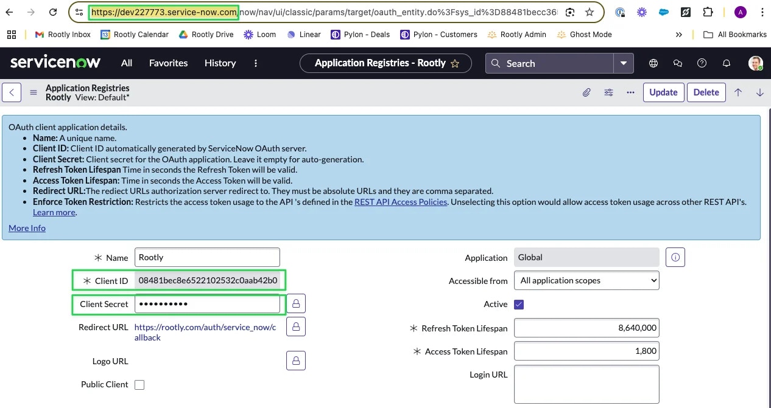
Task: Go back using the form back chevron
Action: click(12, 92)
